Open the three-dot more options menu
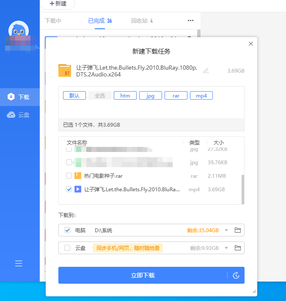This screenshot has height=301, width=286. point(190,21)
